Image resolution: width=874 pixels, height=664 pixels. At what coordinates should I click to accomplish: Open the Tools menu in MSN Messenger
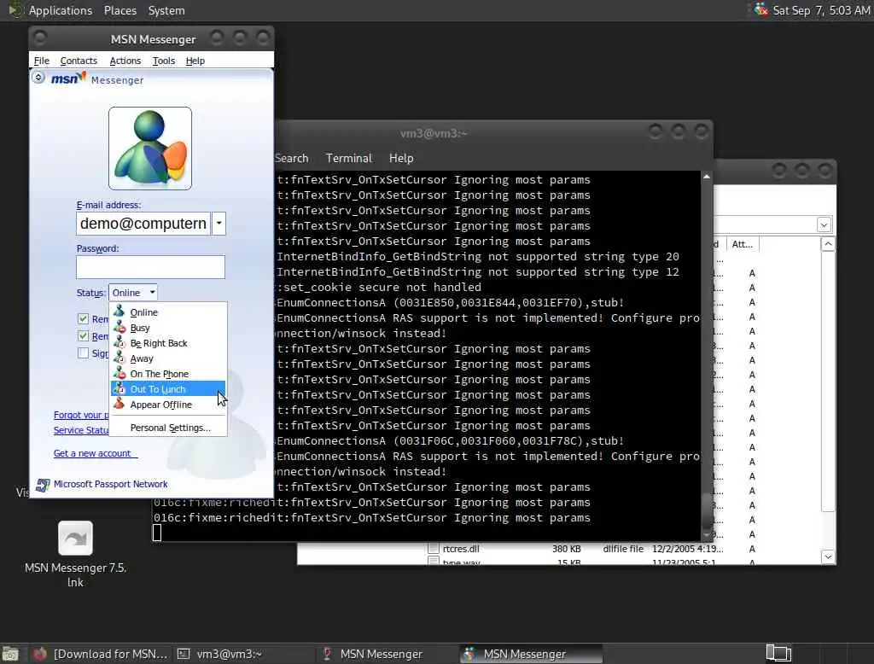[164, 61]
